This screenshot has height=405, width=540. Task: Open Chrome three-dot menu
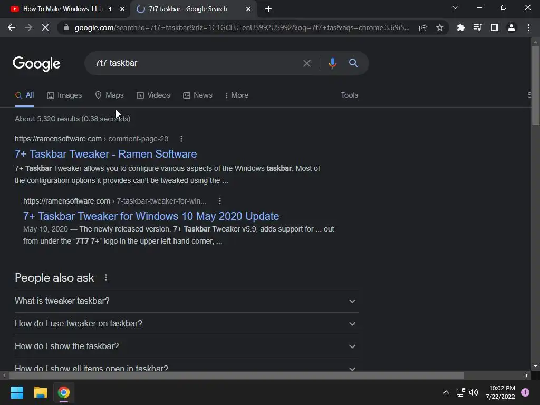click(528, 27)
